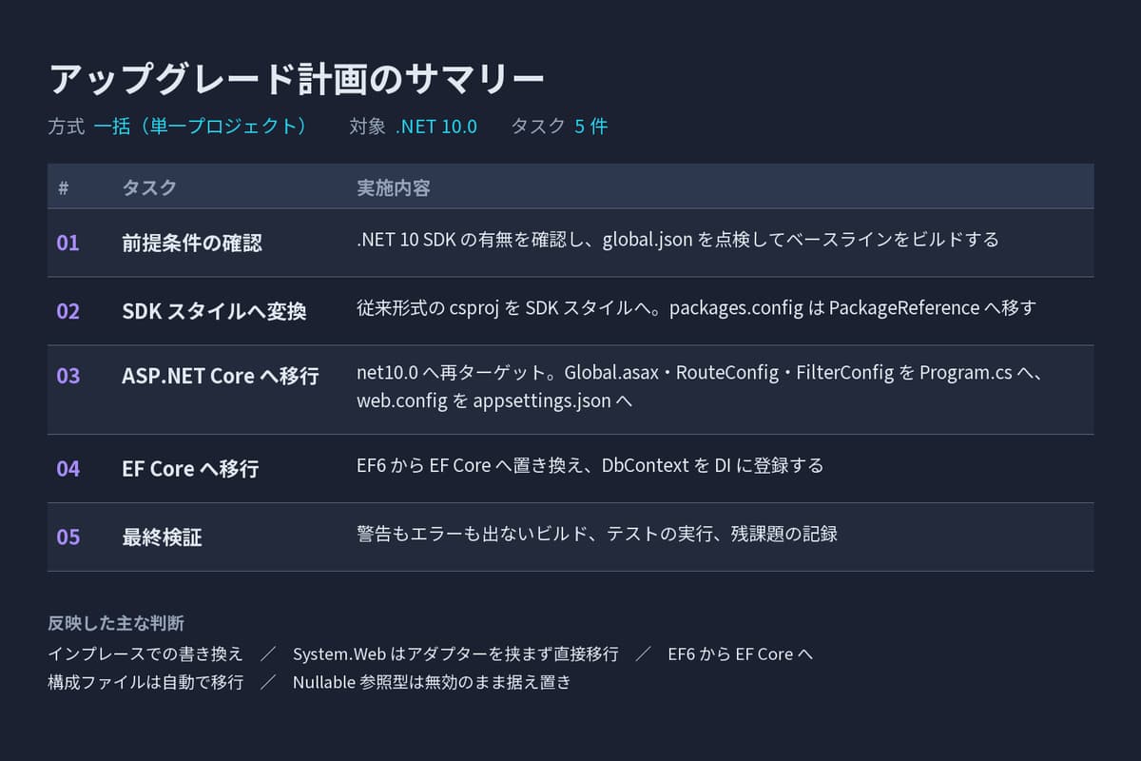Select the task EF Core へ移行
This screenshot has width=1141, height=761.
coord(190,469)
